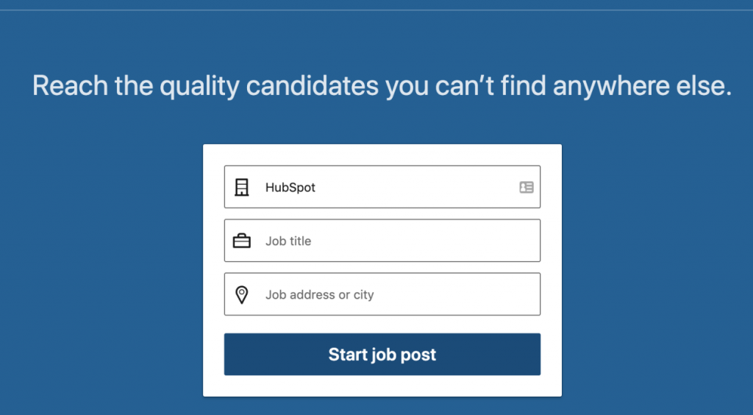Viewport: 753px width, 415px height.
Task: Click the "Job address or city" placeholder text
Action: (x=319, y=294)
